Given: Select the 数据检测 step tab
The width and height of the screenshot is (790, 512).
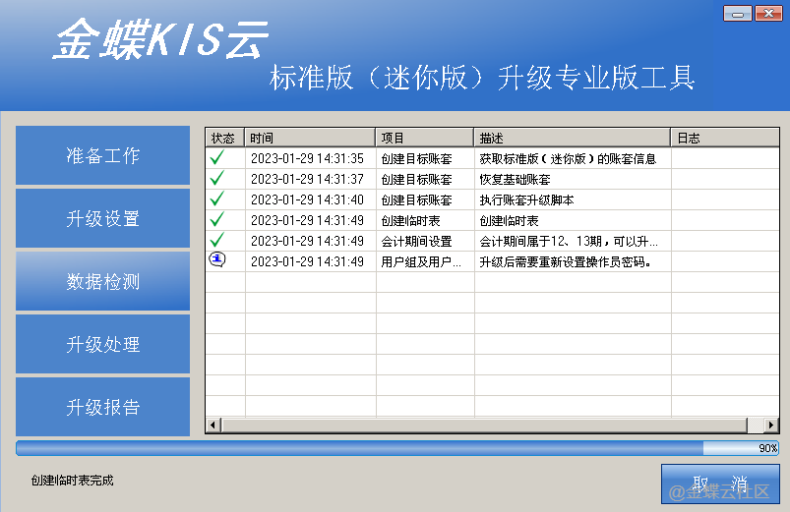Looking at the screenshot, I should [102, 281].
